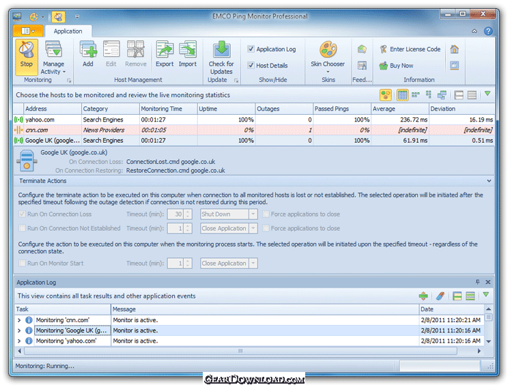Expand the Monitoring 'Google UK' log entry
The image size is (508, 385).
tap(19, 330)
